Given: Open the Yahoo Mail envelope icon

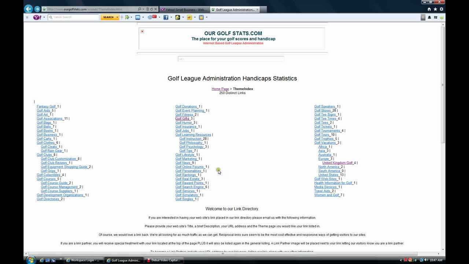Looking at the screenshot, I should point(138,17).
